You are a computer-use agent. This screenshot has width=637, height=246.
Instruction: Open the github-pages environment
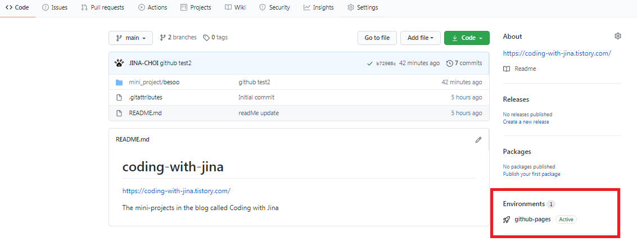[x=532, y=219]
